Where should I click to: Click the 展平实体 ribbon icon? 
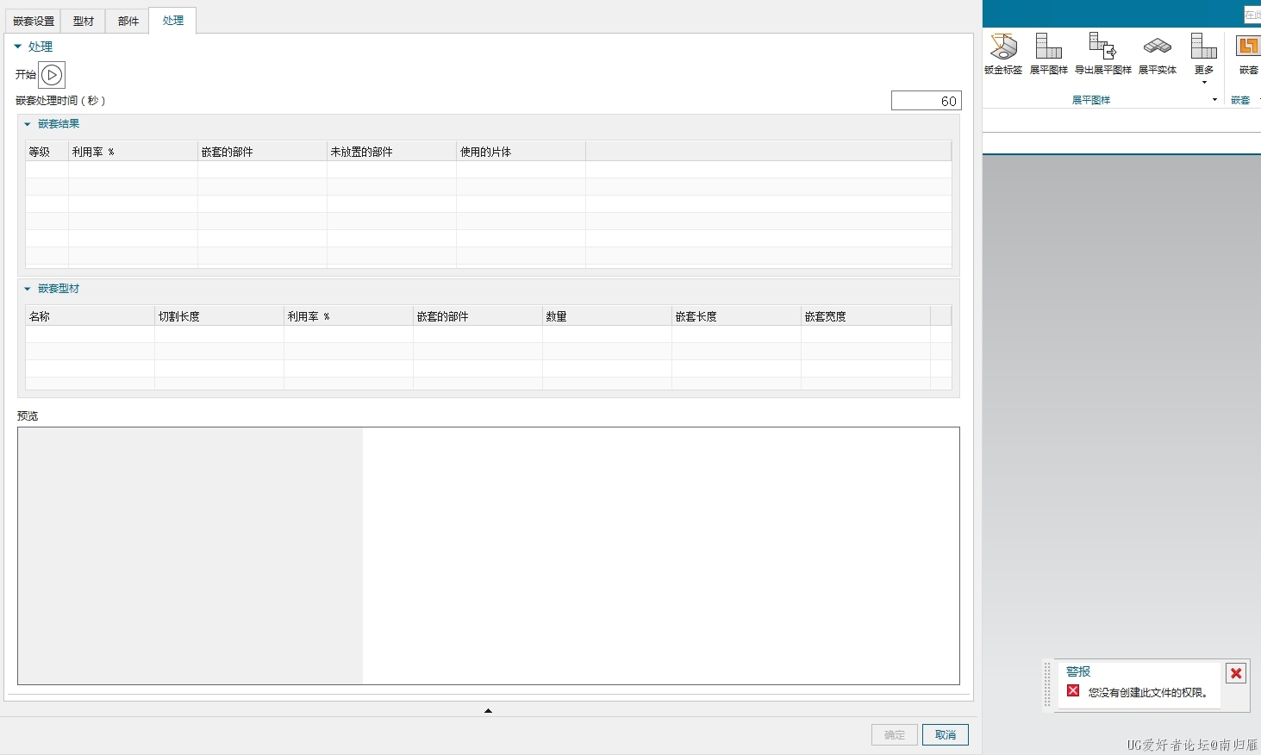1157,53
